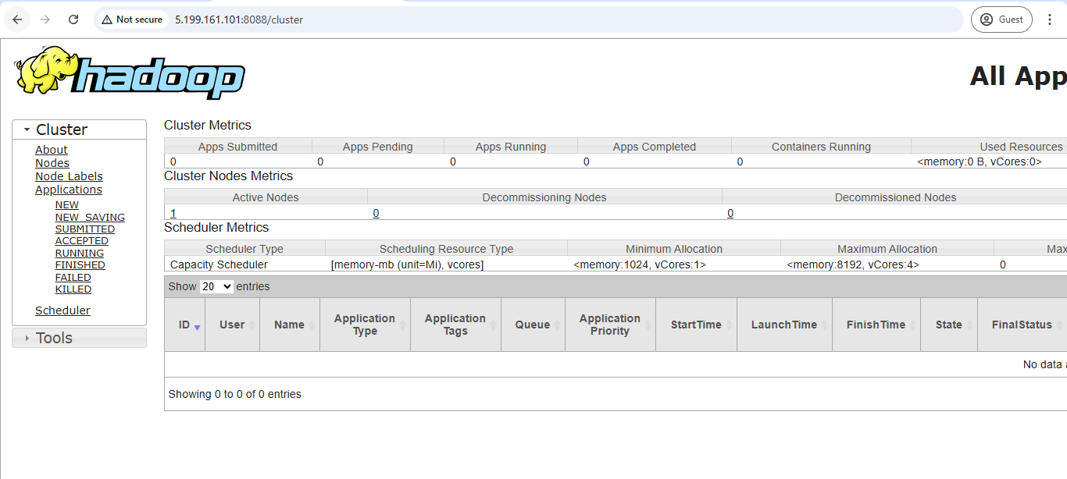
Task: Select FINISHED in the Applications menu
Action: [x=80, y=264]
